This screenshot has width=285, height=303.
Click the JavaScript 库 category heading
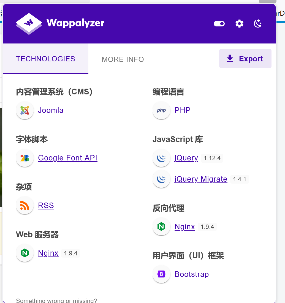pyautogui.click(x=178, y=139)
